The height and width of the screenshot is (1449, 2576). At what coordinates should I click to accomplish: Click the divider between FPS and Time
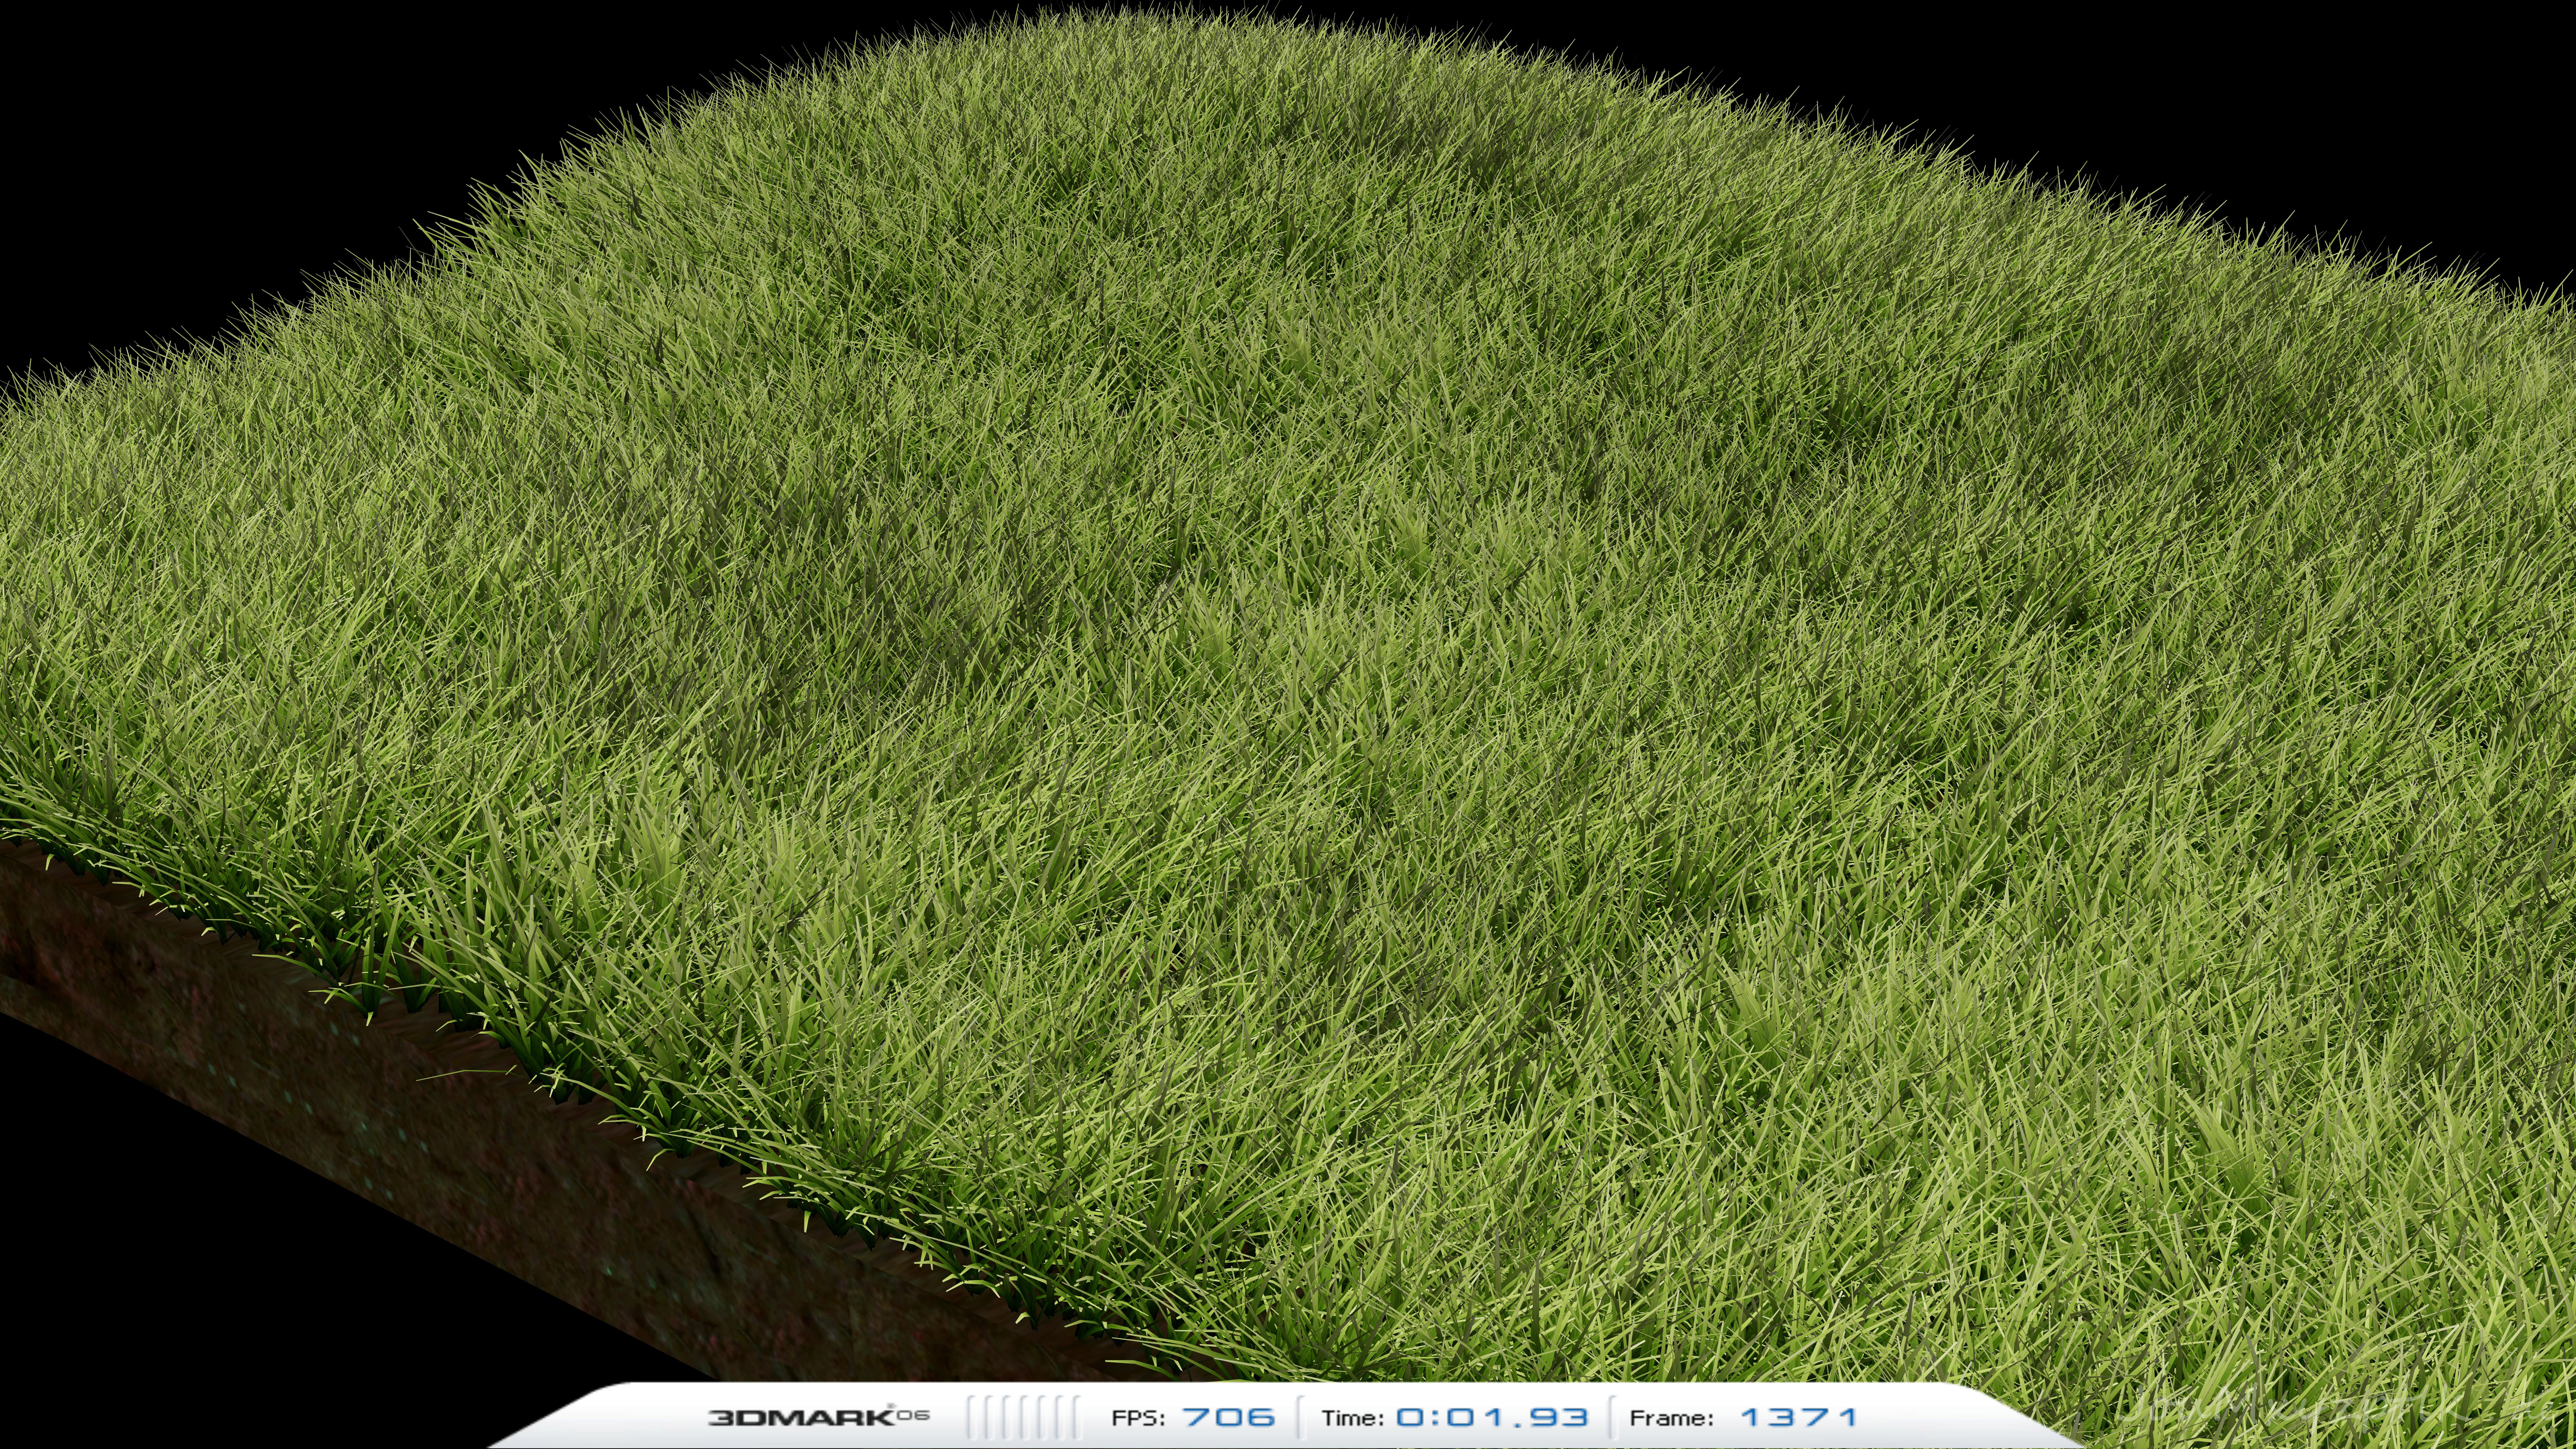[x=1299, y=1417]
